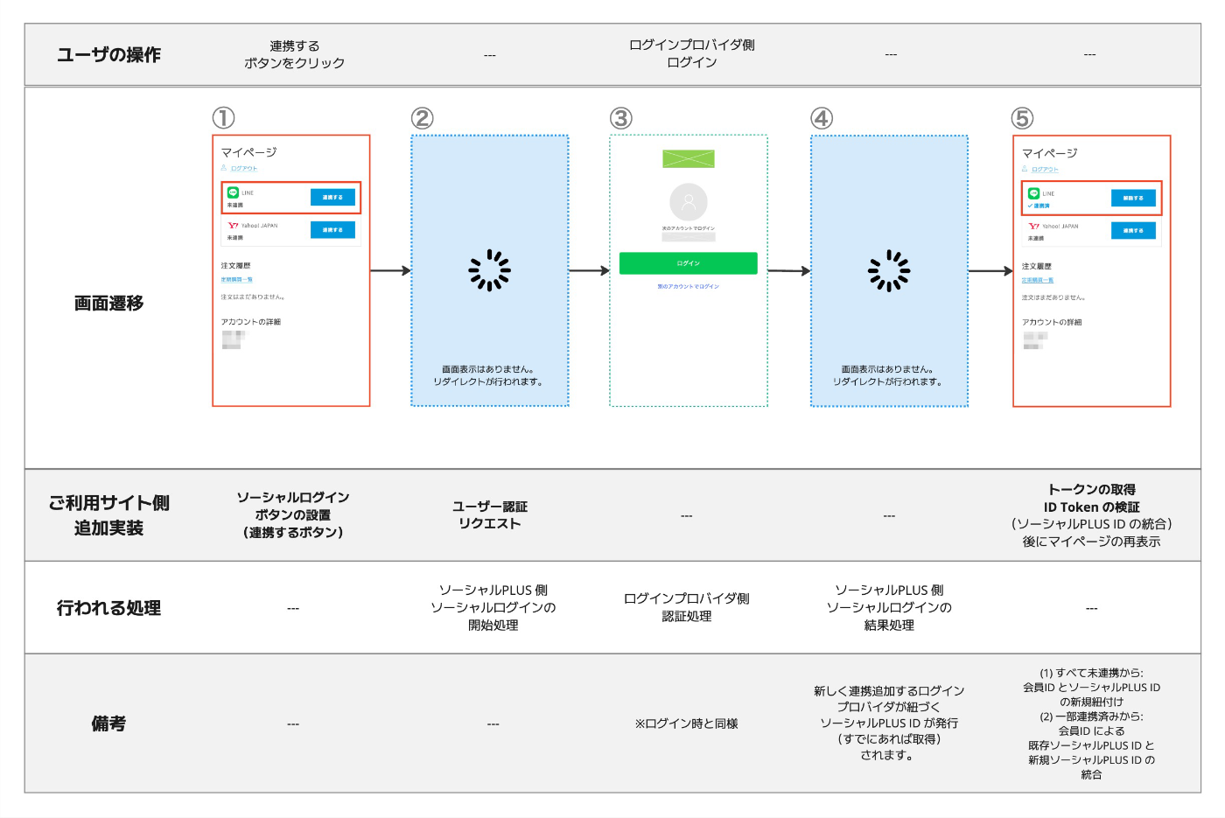The width and height of the screenshot is (1225, 818).
Task: Click the loading spinner in screen ④
Action: (x=889, y=270)
